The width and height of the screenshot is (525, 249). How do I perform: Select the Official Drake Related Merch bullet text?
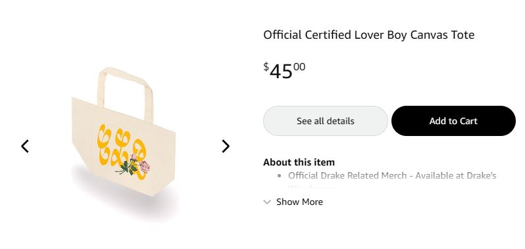[392, 175]
